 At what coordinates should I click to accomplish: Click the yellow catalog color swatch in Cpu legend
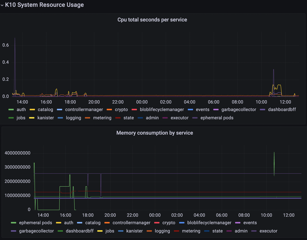click(32, 109)
